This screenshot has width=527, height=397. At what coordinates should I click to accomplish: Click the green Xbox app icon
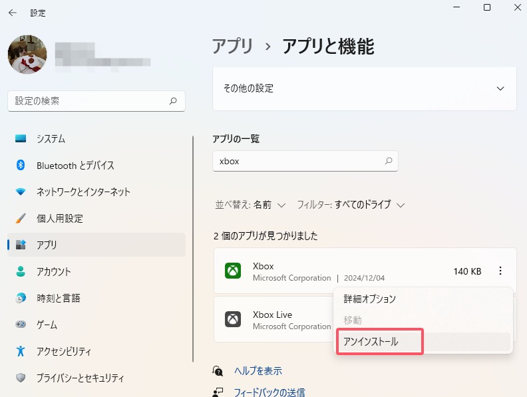click(233, 271)
